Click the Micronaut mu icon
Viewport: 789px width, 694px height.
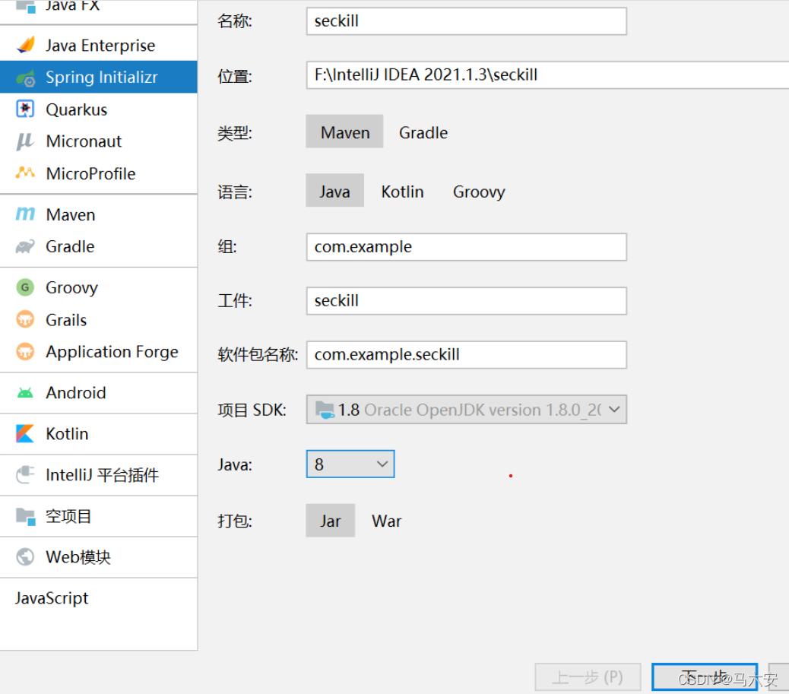point(26,141)
